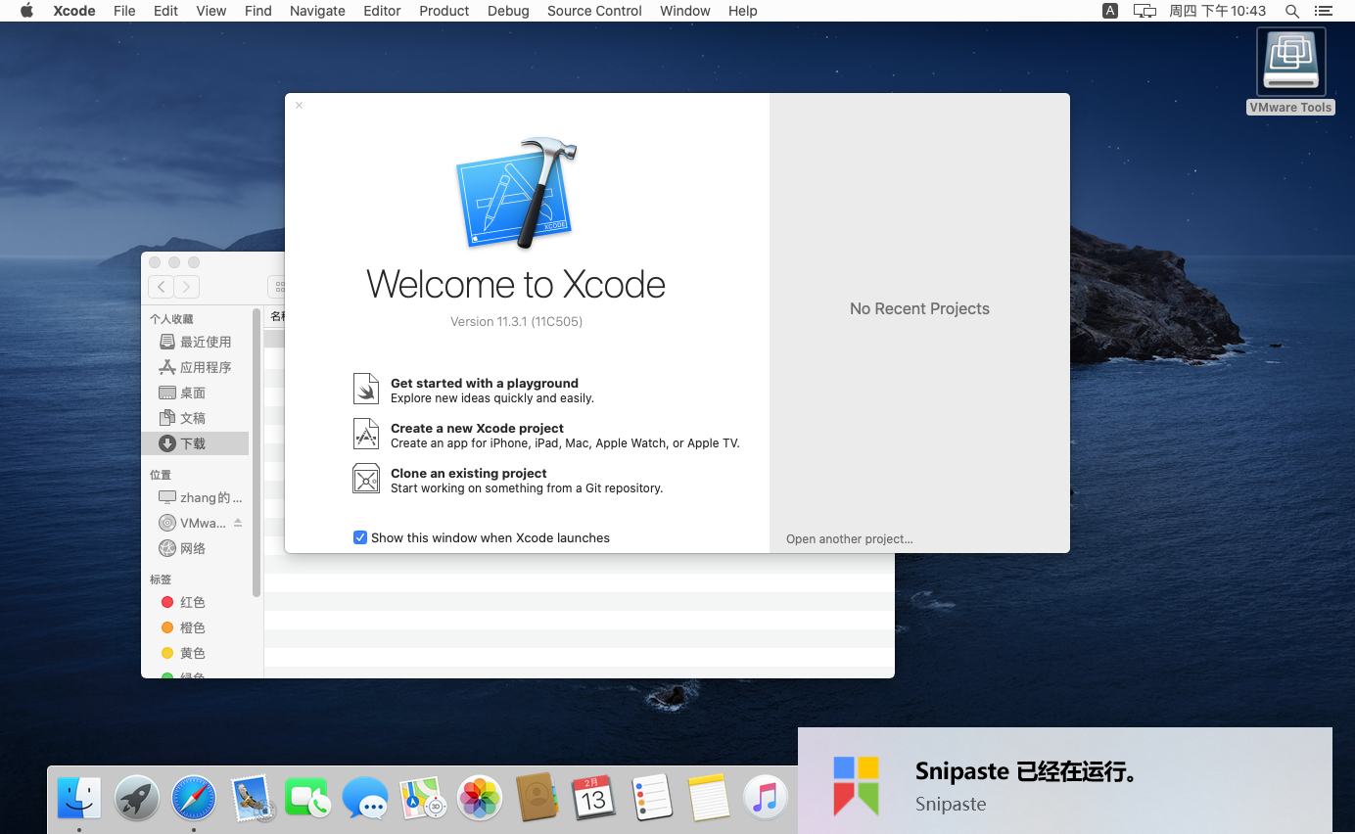Uncheck "Show this window when Xcode launches"
Viewport: 1355px width, 834px height.
pyautogui.click(x=360, y=537)
